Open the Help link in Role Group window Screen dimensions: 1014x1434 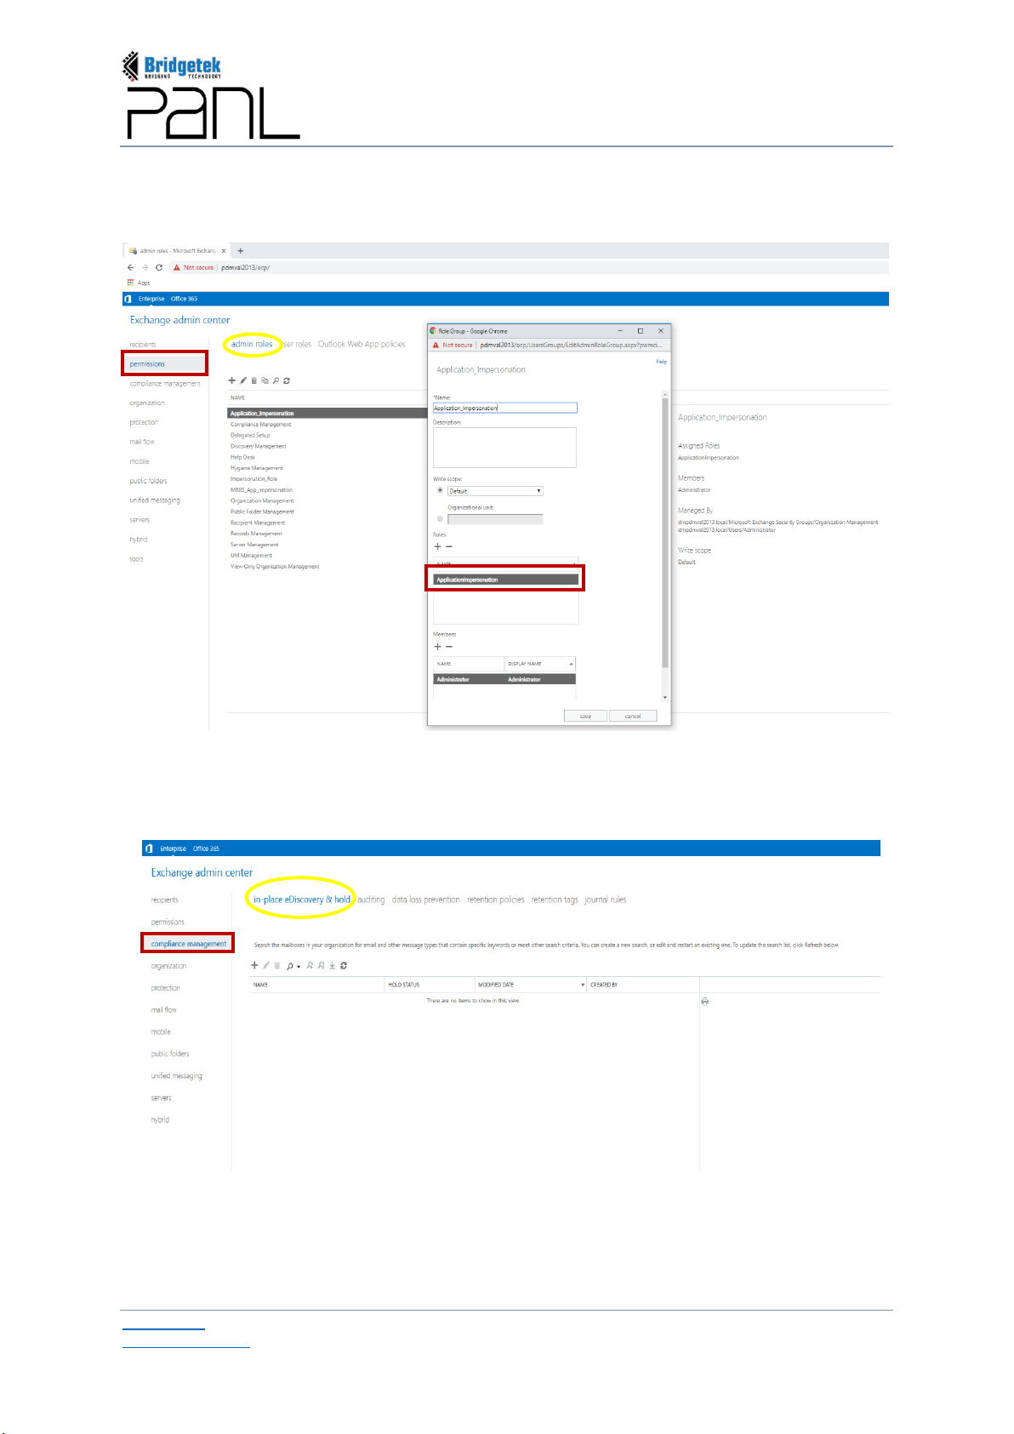pyautogui.click(x=662, y=362)
